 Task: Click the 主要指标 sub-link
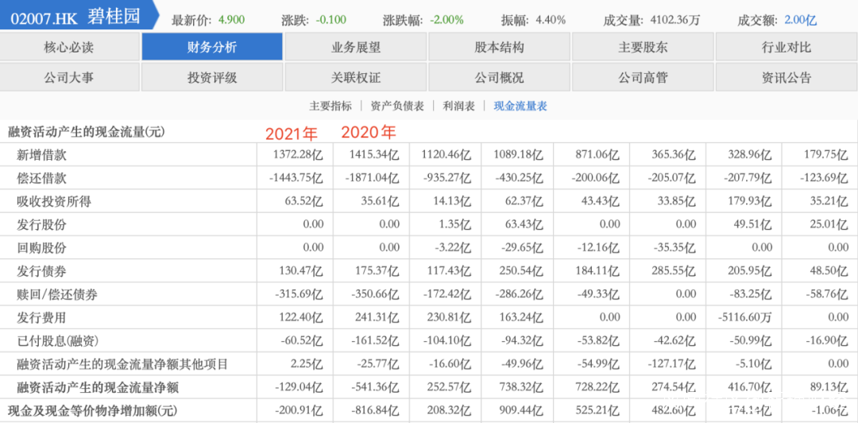click(x=330, y=107)
